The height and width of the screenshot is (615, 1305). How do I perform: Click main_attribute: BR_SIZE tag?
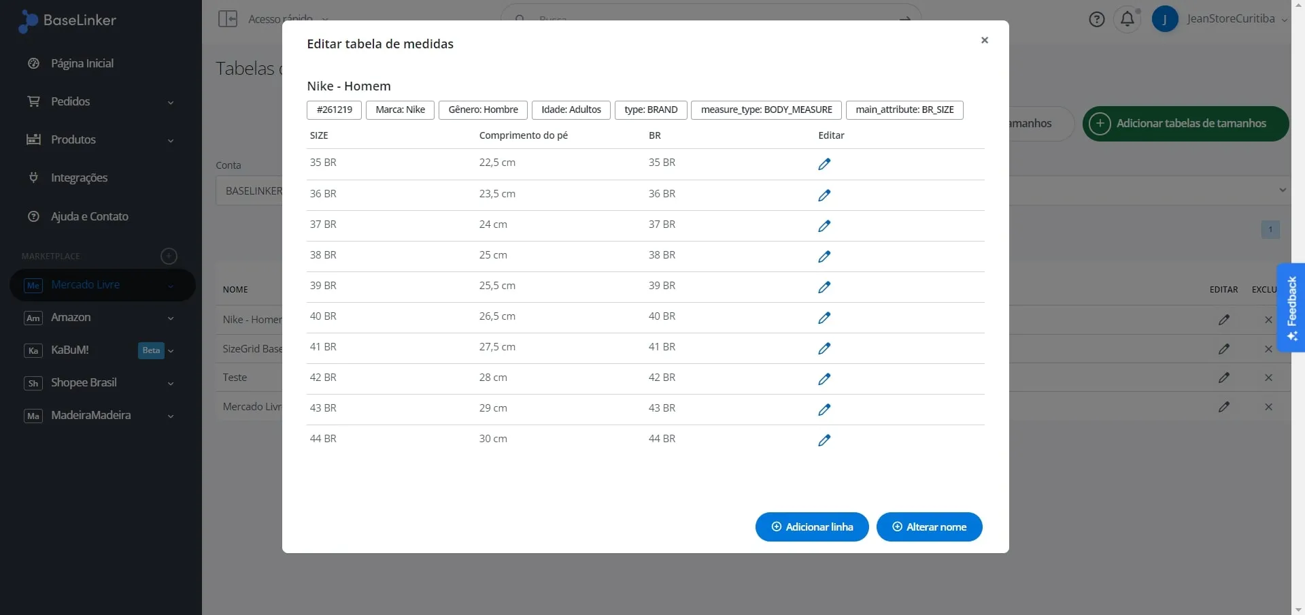coord(904,110)
